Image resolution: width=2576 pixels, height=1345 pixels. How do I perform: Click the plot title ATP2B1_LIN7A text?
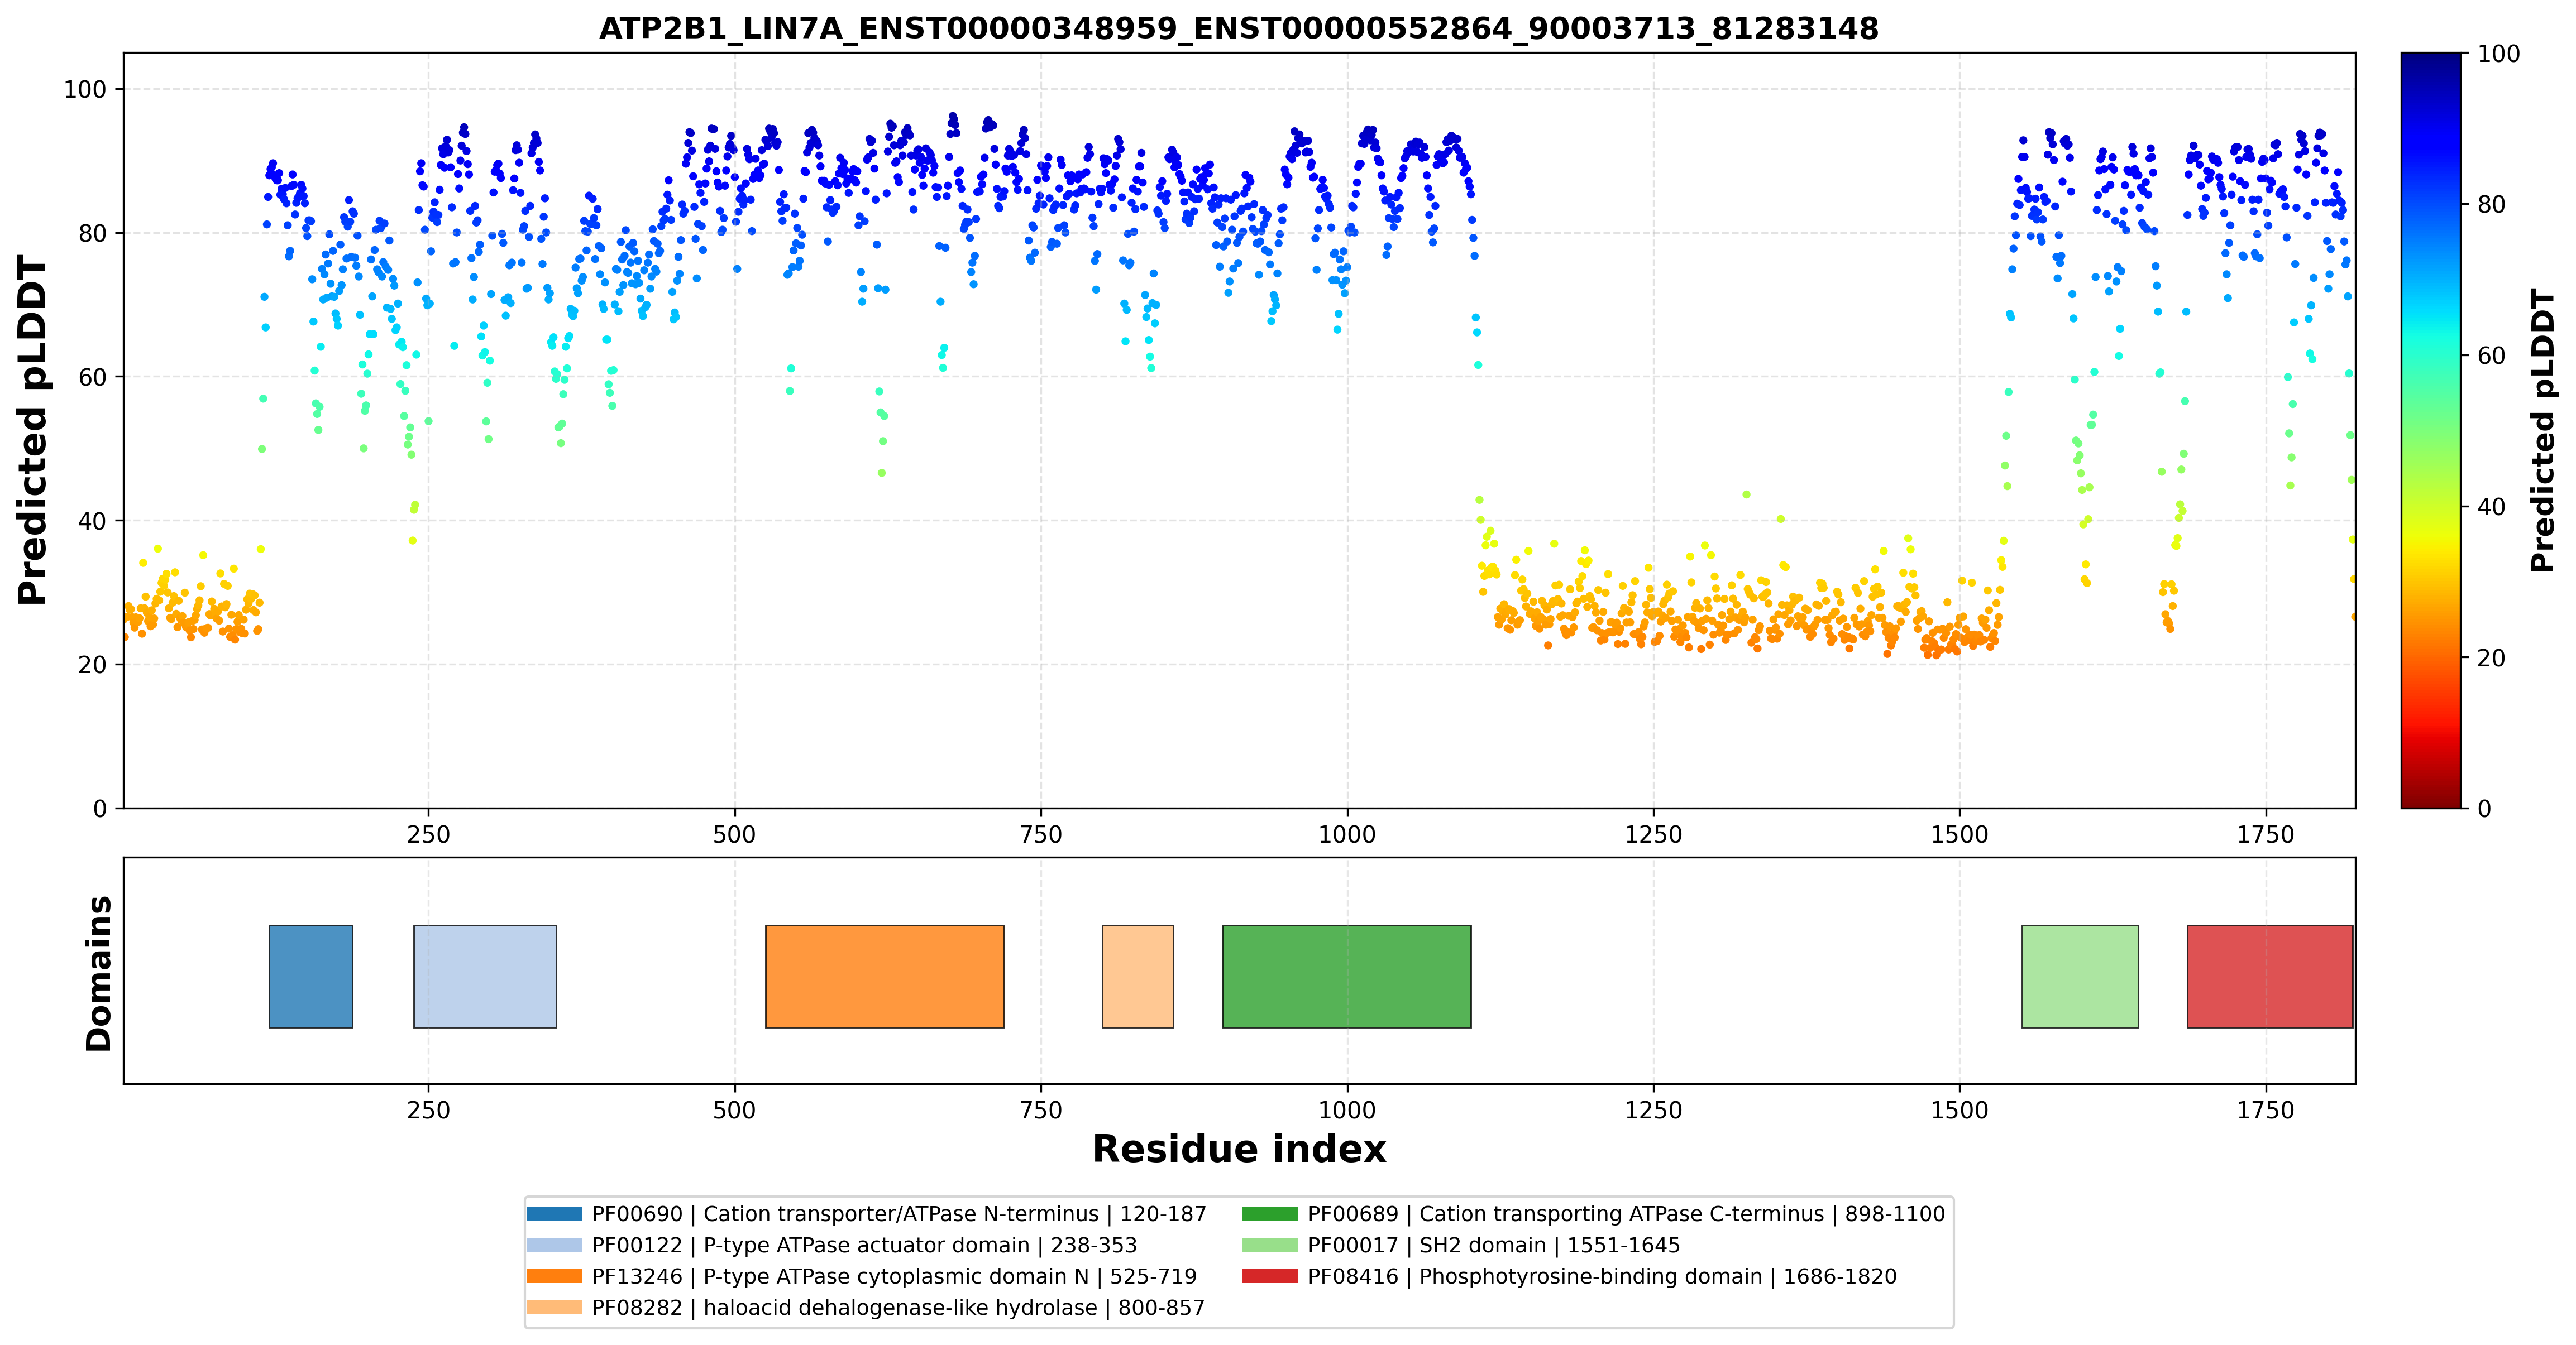[1239, 28]
